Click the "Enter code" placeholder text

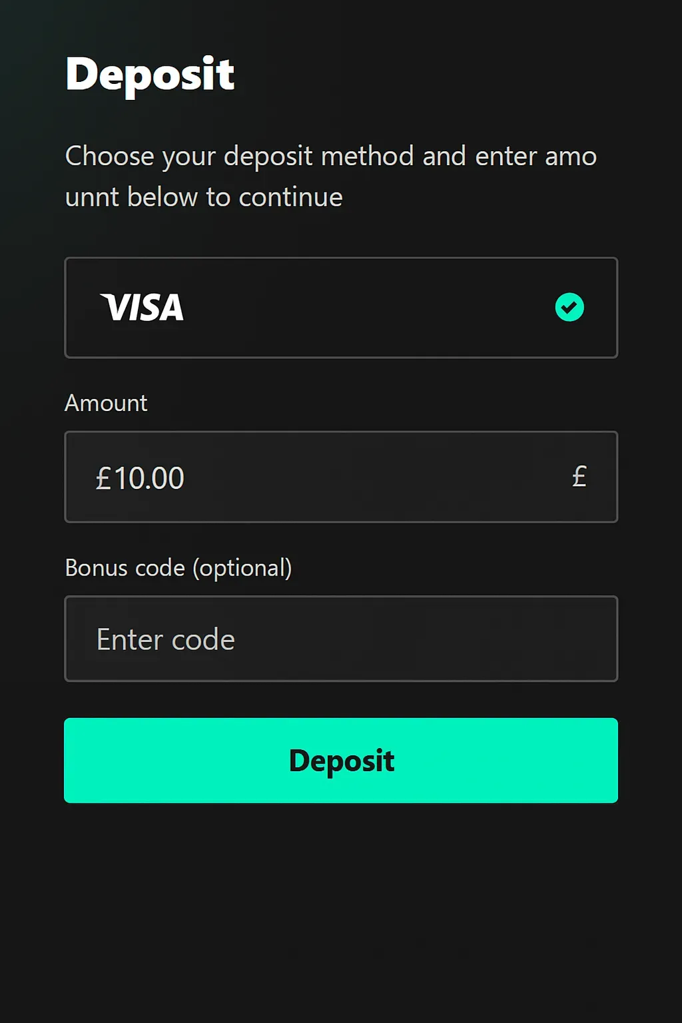tap(166, 639)
